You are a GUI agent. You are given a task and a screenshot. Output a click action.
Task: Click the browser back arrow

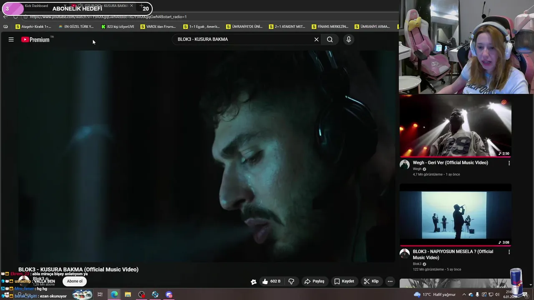(x=5, y=17)
